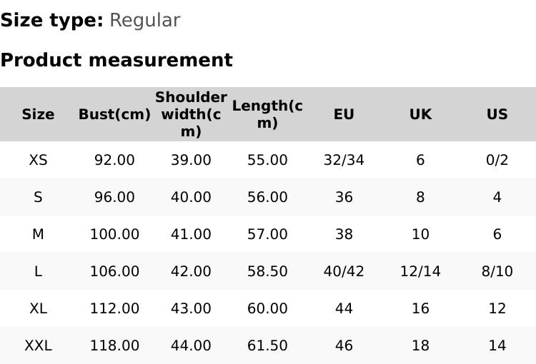Viewport: 536px width, 364px height.
Task: Select the M size row label
Action: (38, 234)
